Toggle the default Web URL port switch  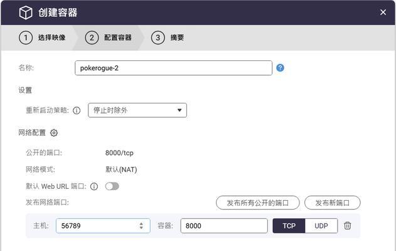coord(112,186)
